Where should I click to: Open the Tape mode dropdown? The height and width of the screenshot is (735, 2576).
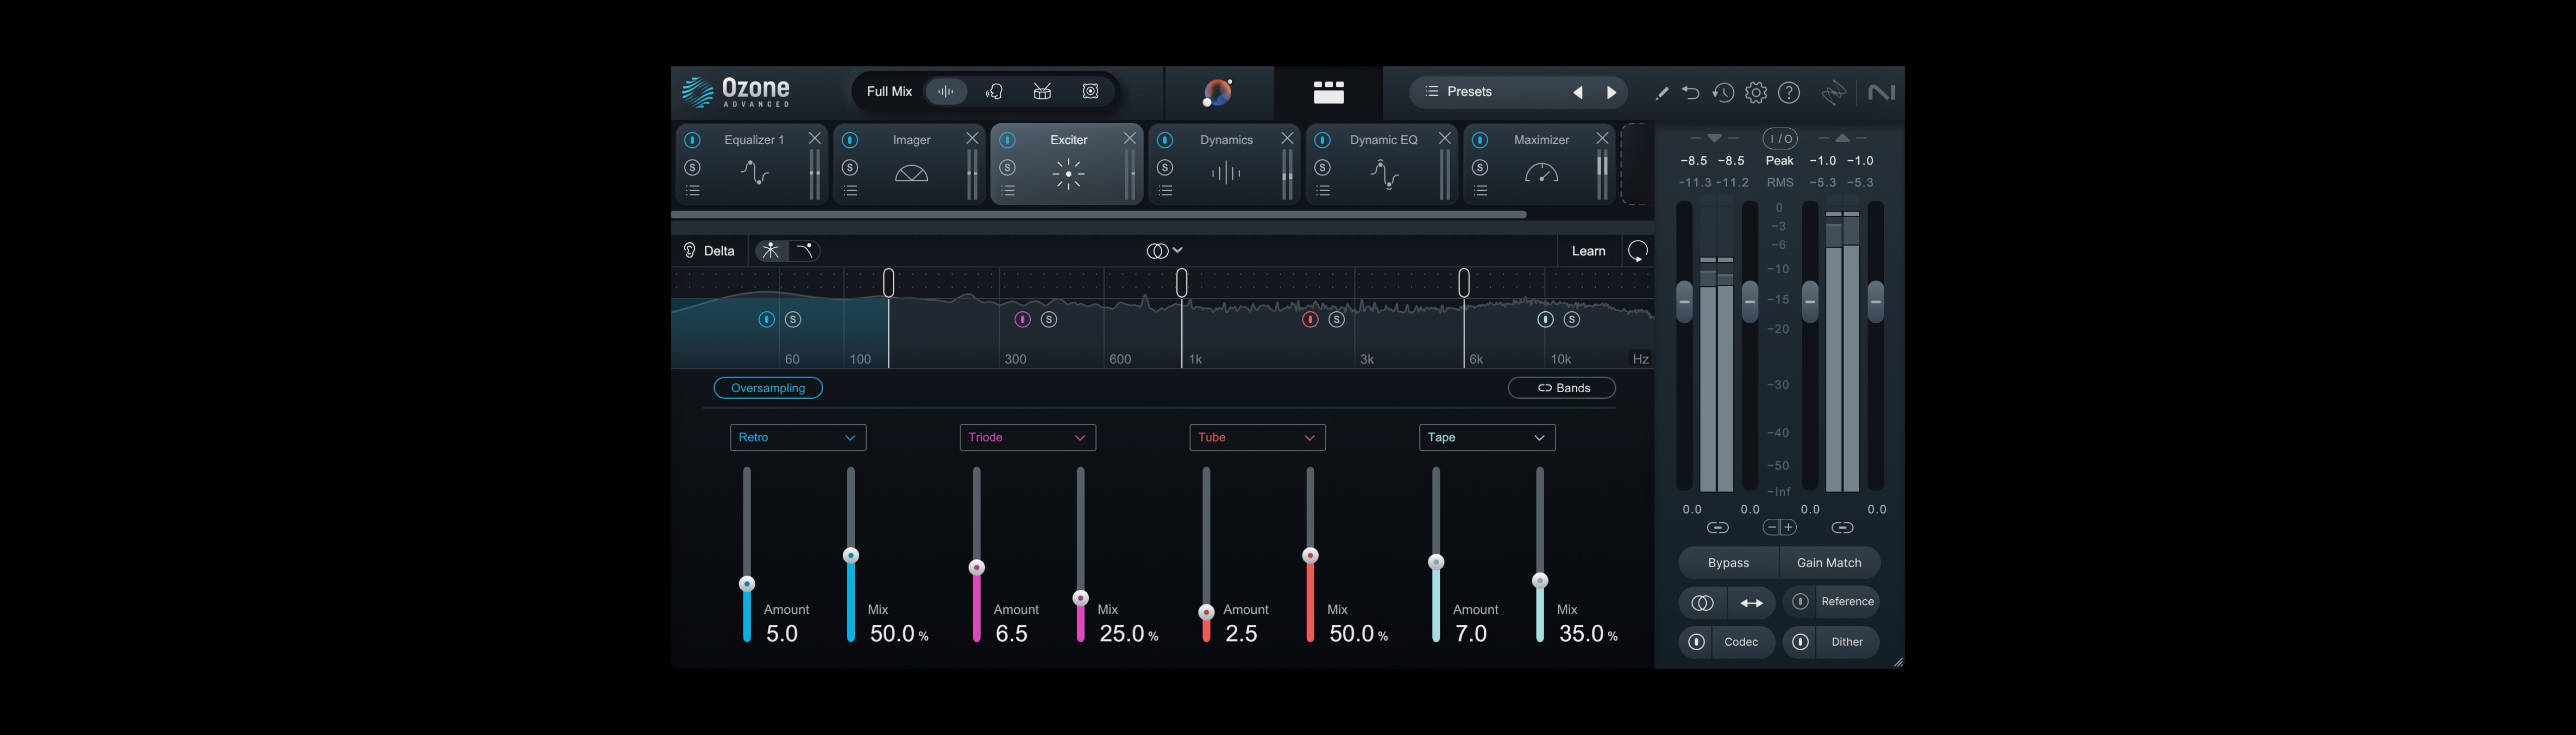[x=1487, y=437]
